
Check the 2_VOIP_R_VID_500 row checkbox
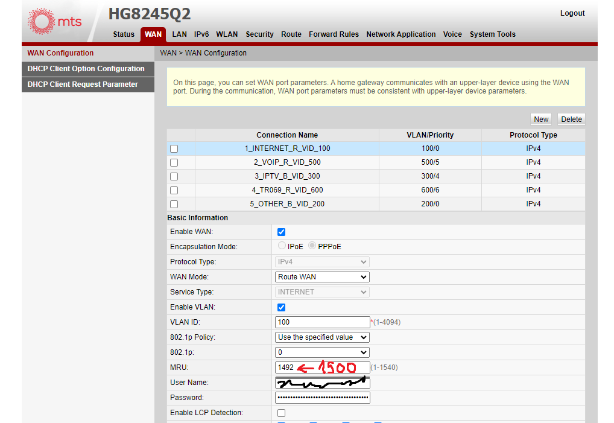pos(174,162)
